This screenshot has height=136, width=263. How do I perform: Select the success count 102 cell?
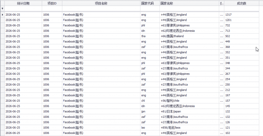(241, 133)
